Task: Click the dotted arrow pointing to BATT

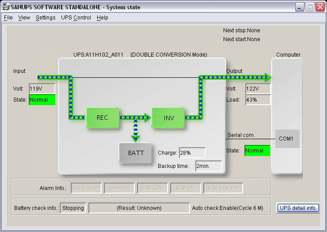Action: [x=136, y=131]
